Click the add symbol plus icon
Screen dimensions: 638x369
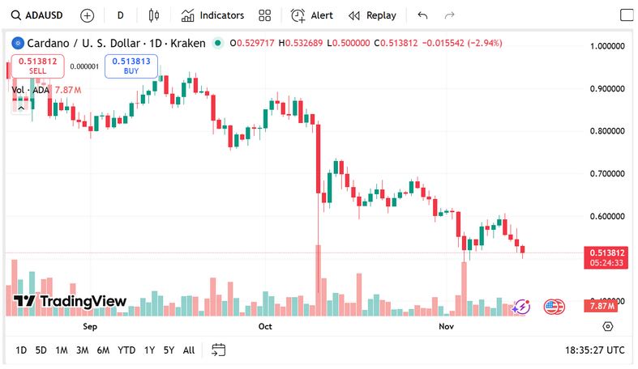[x=88, y=15]
